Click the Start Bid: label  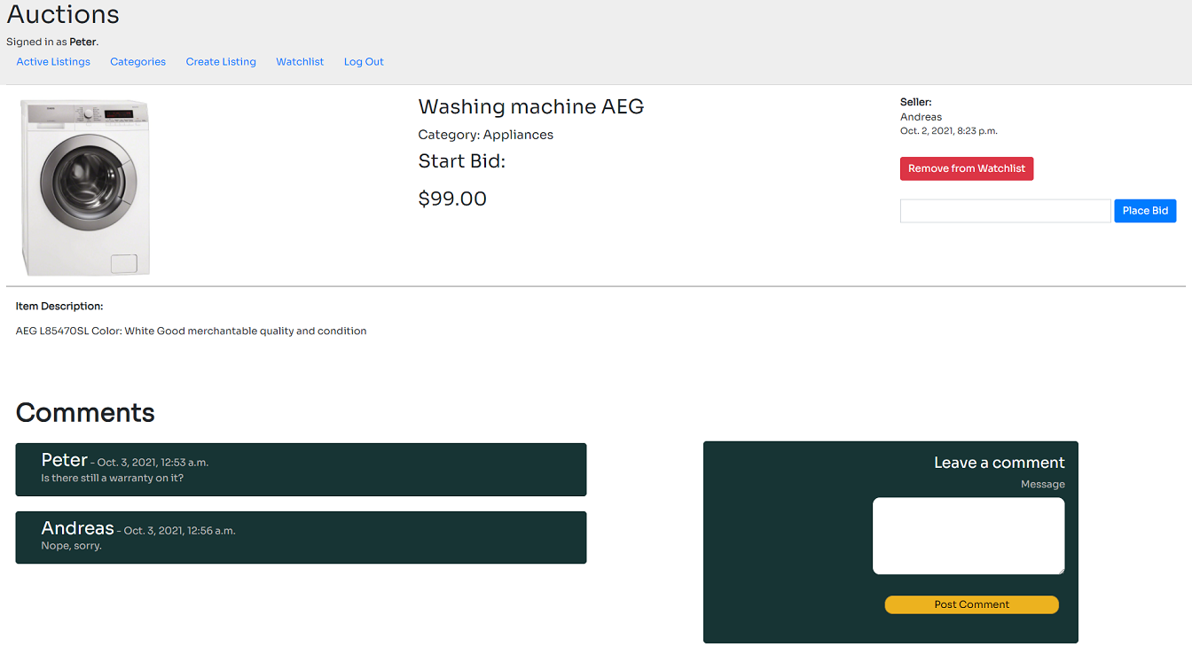pos(461,161)
